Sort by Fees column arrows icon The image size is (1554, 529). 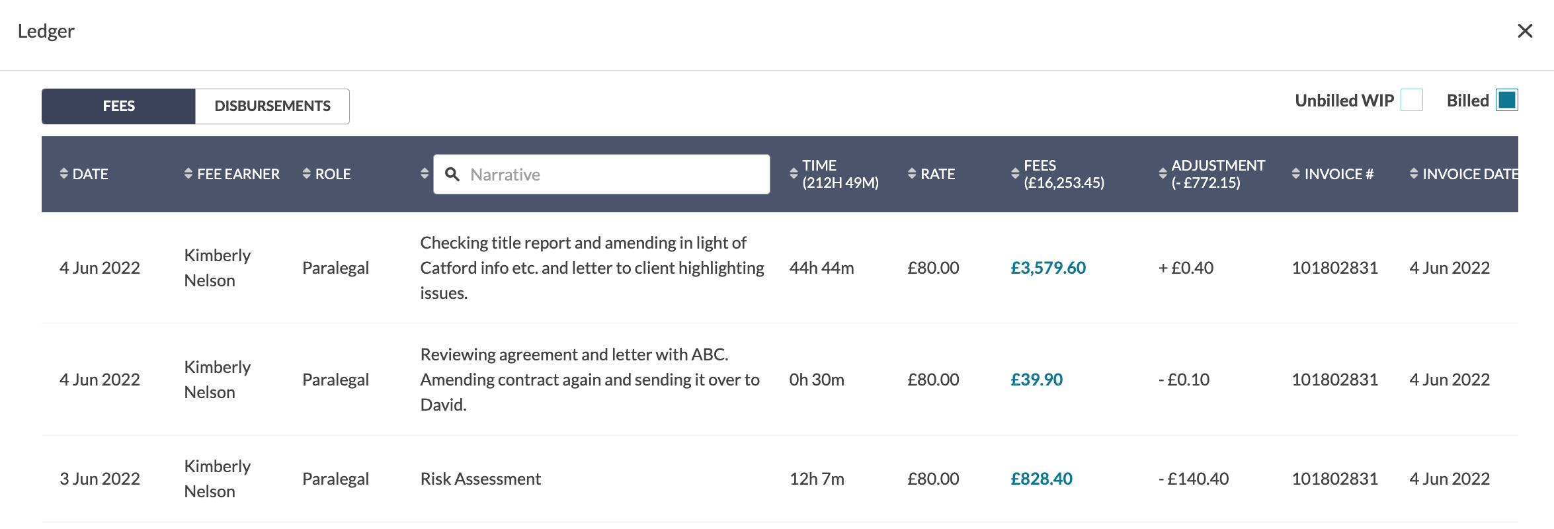1015,174
